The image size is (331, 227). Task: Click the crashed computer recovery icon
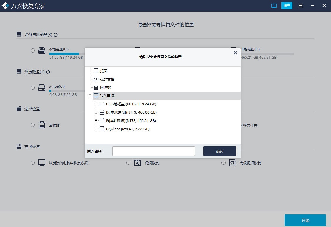pos(42,163)
